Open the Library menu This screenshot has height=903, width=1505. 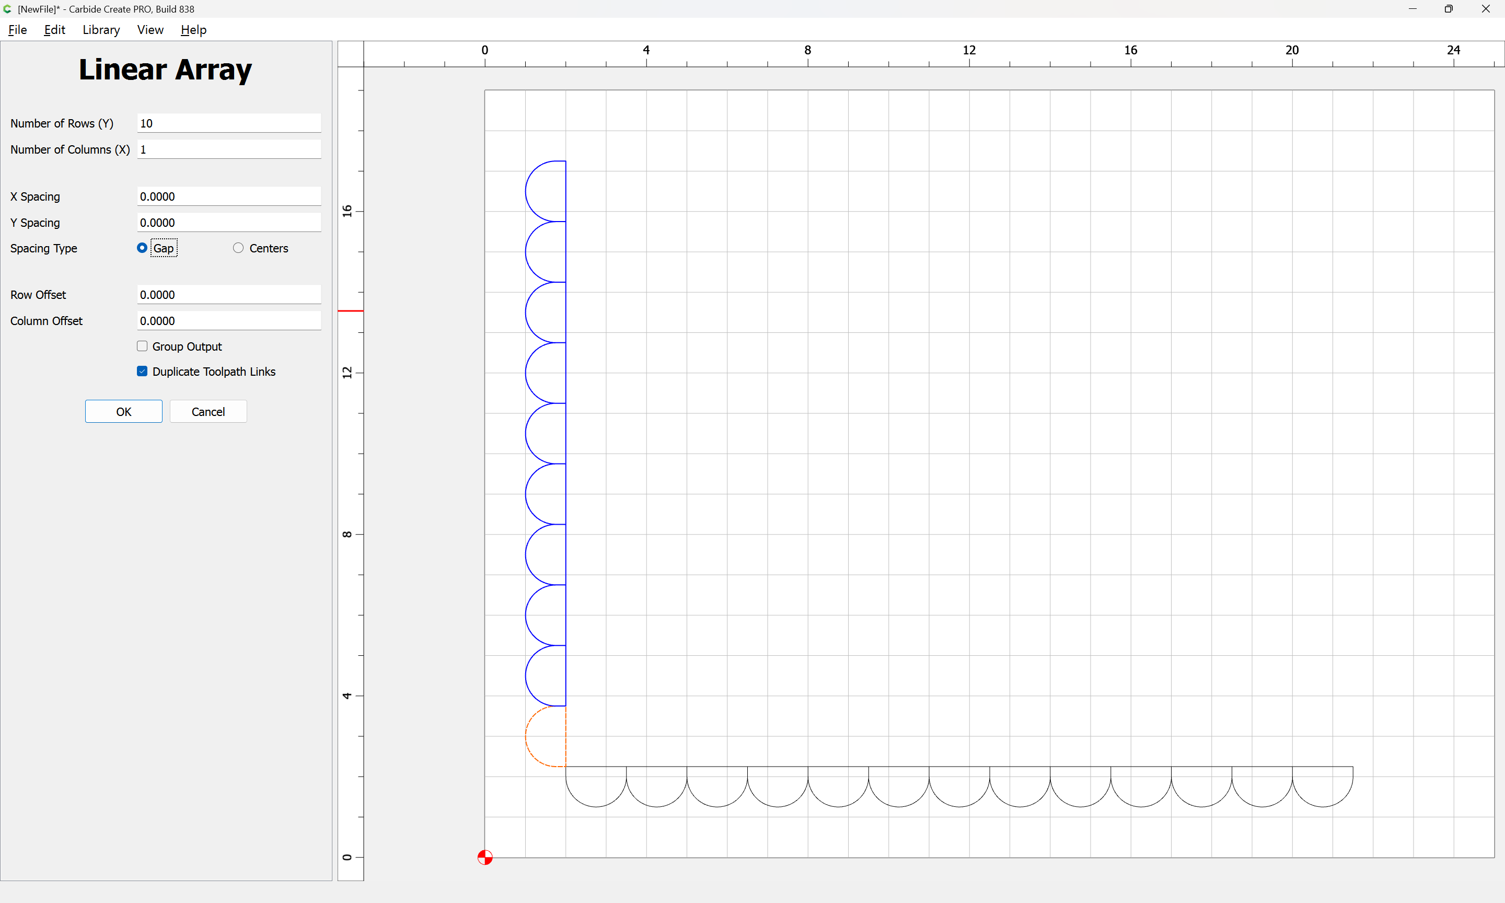pos(101,30)
